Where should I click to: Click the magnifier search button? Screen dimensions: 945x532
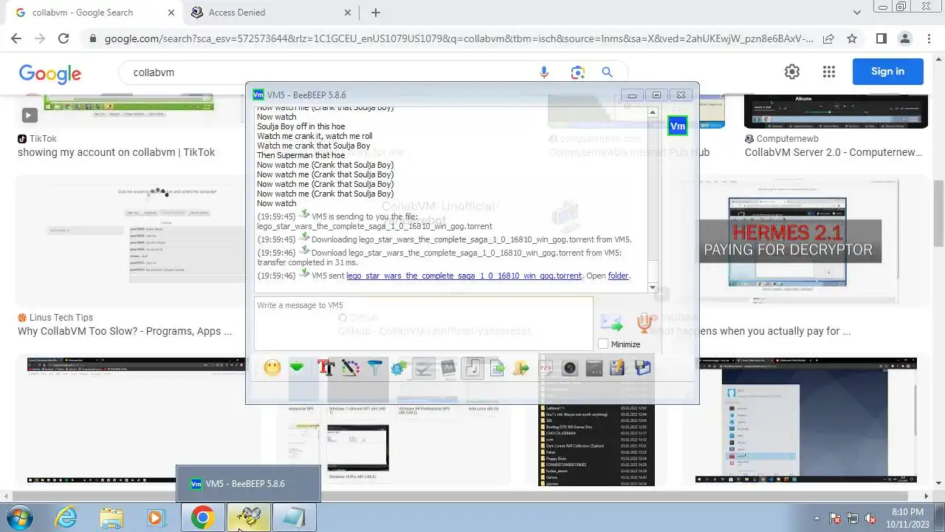(x=607, y=72)
